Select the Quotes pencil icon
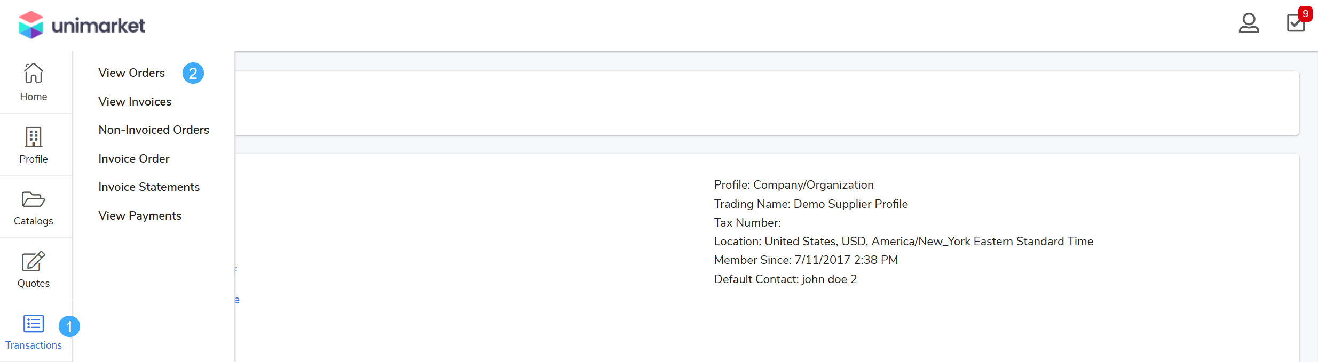 (33, 262)
